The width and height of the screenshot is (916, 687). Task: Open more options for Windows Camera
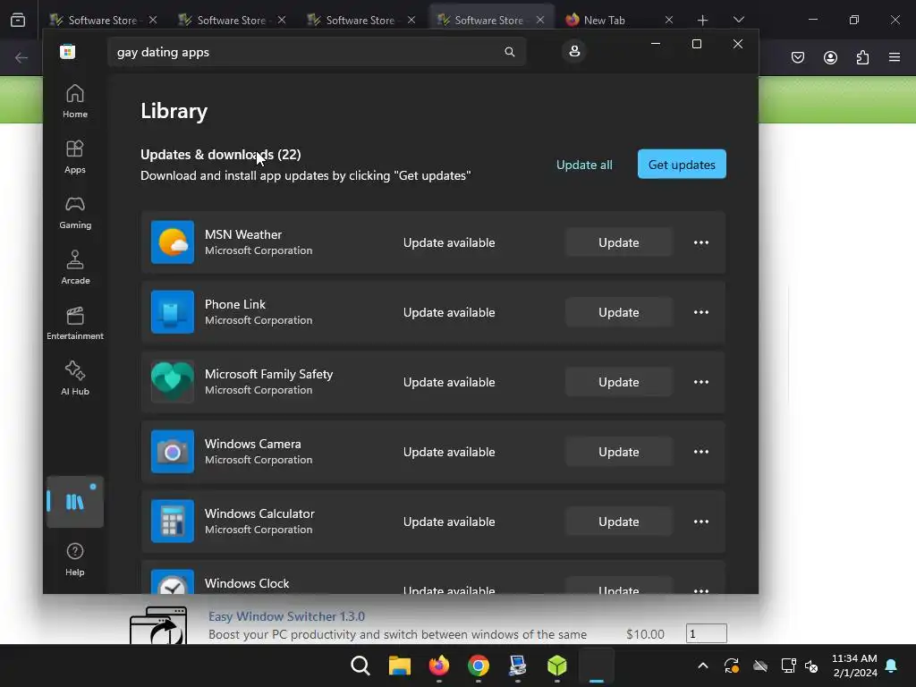(x=701, y=452)
